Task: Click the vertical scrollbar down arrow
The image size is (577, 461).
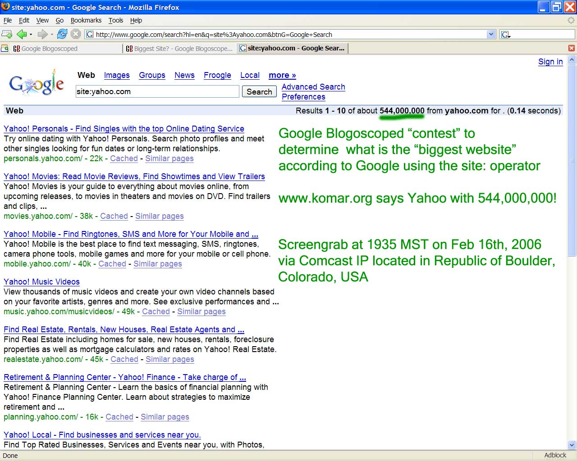Action: tap(572, 445)
